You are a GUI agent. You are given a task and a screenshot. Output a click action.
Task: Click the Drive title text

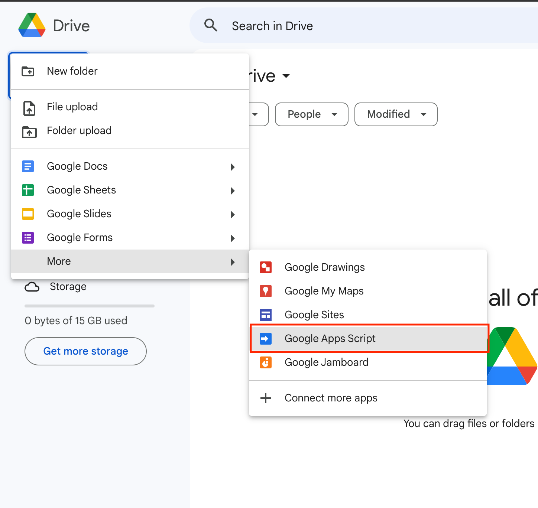(x=71, y=26)
